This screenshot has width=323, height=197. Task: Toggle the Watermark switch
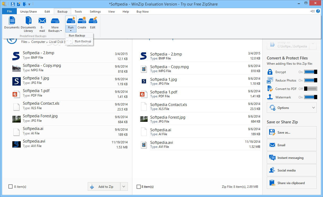tap(310, 97)
